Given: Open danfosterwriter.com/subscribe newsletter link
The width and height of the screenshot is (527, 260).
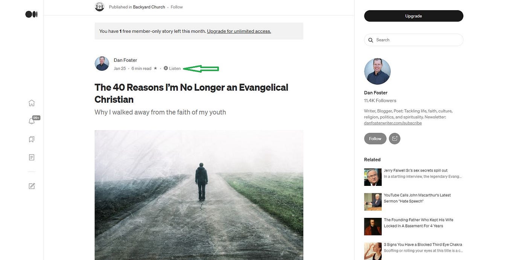Looking at the screenshot, I should (x=393, y=123).
